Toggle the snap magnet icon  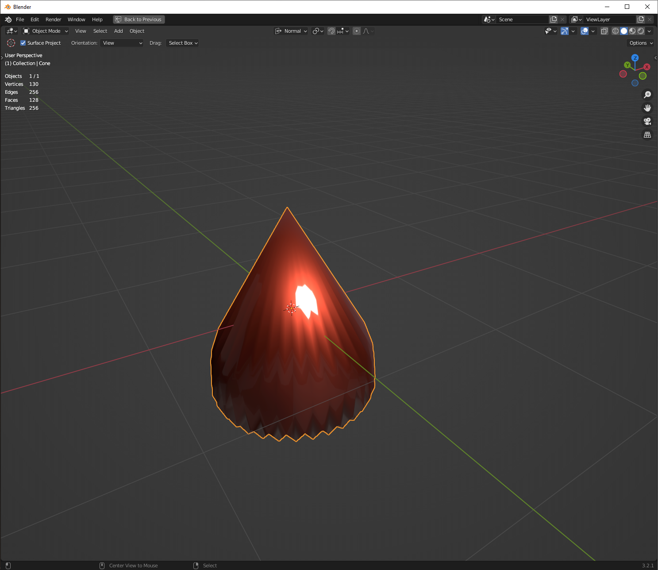[331, 31]
